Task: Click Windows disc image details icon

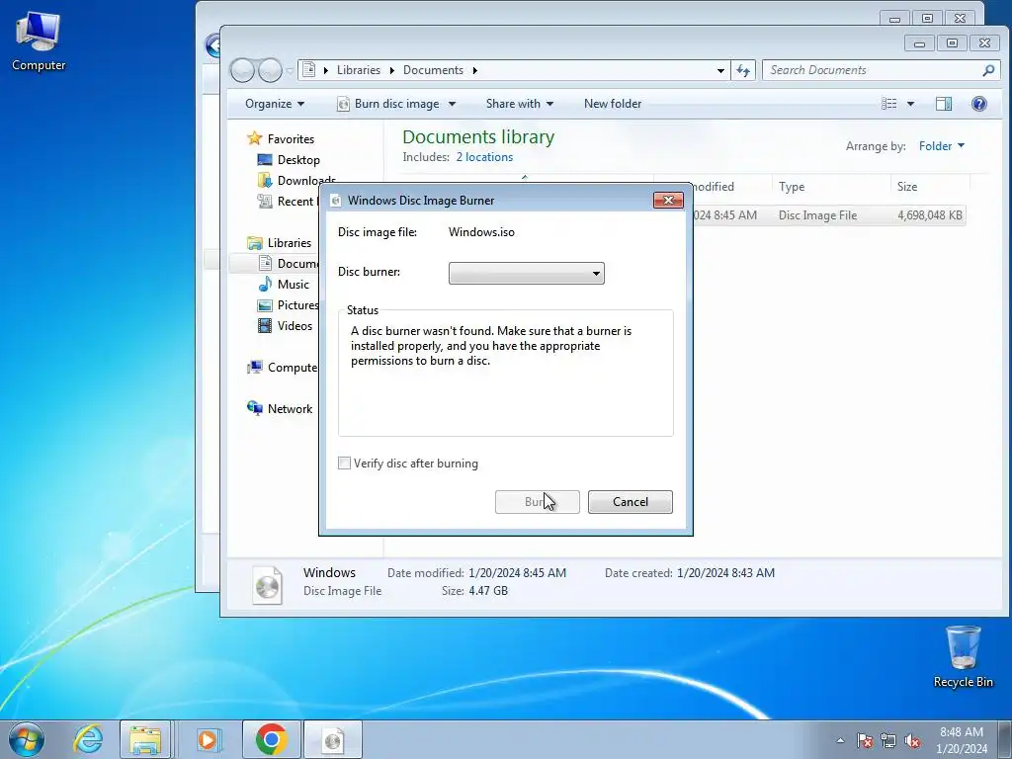Action: (x=267, y=584)
